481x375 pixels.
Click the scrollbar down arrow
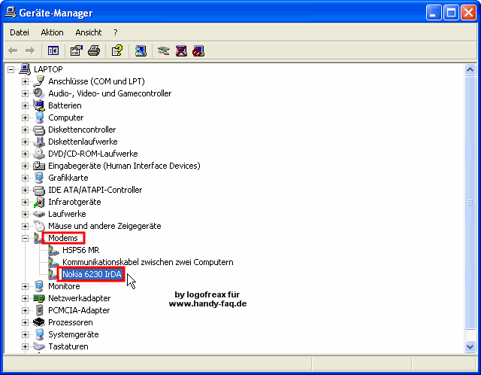coord(470,346)
